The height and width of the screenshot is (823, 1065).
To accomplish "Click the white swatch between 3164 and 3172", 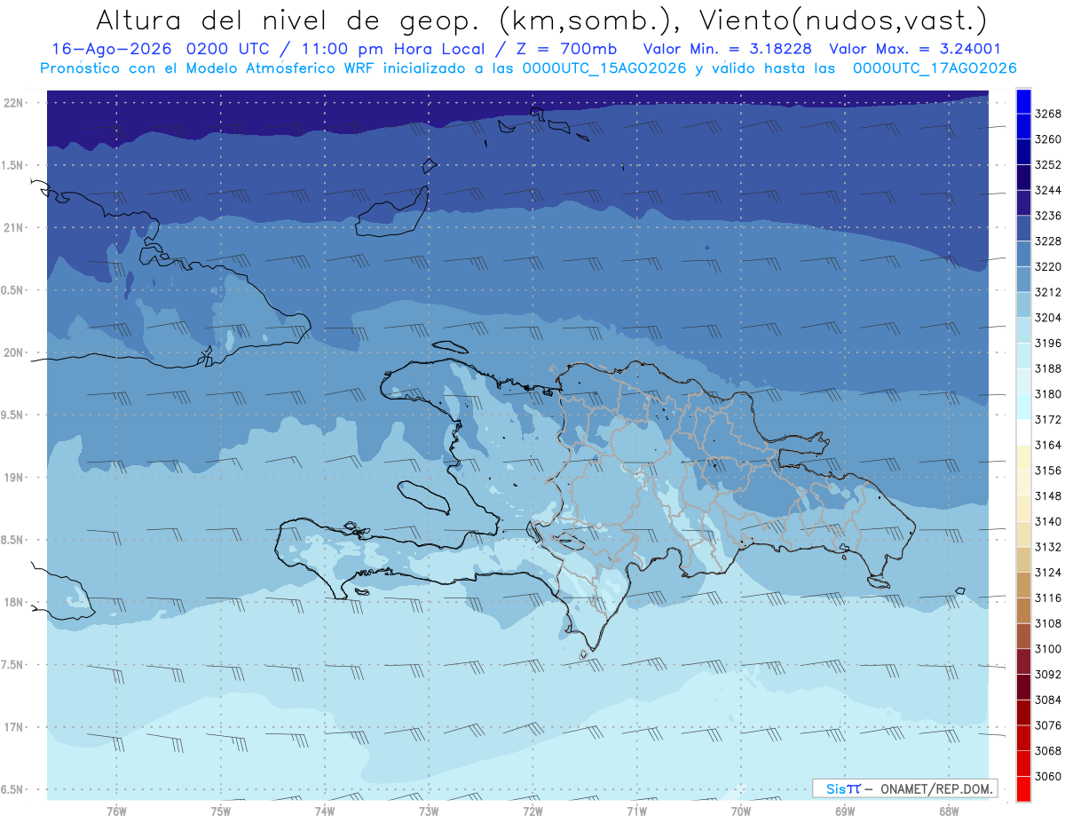I will click(1023, 431).
